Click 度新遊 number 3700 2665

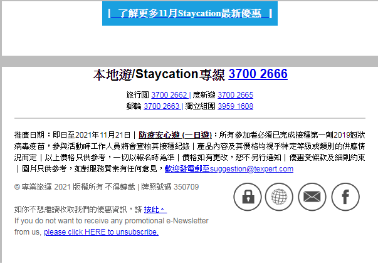click(x=235, y=95)
